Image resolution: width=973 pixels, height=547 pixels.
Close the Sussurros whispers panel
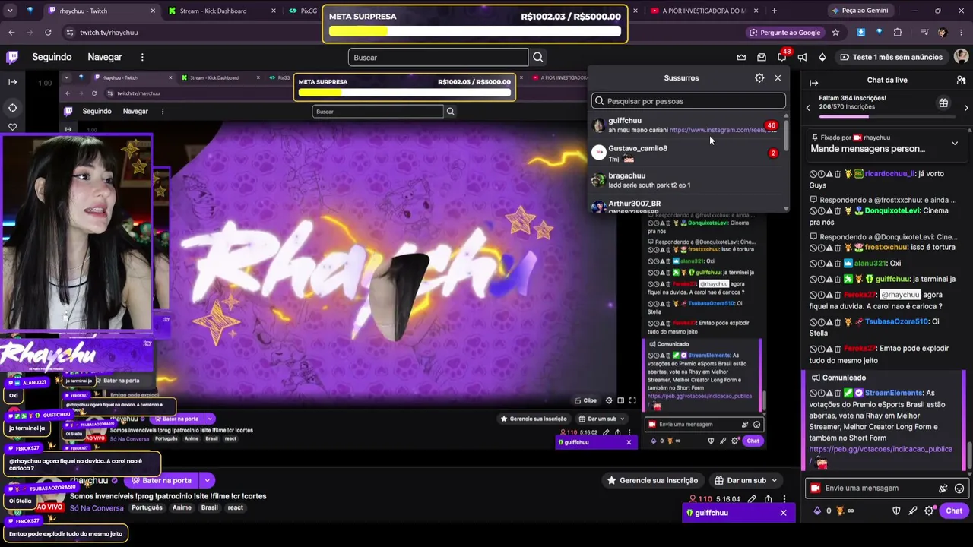pyautogui.click(x=778, y=77)
